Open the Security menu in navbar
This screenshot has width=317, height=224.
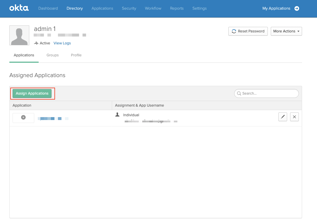129,8
